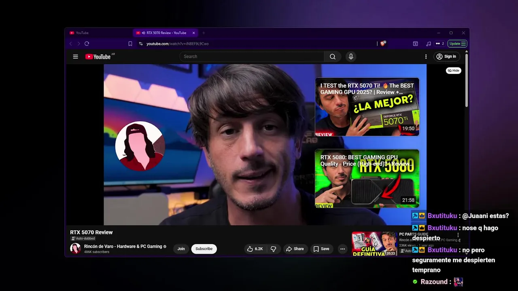Reload the page with refresh icon
The width and height of the screenshot is (518, 291).
[x=87, y=44]
